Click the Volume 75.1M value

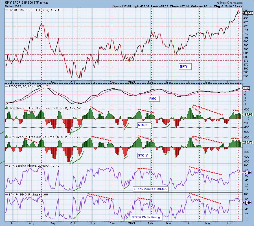coord(201,6)
